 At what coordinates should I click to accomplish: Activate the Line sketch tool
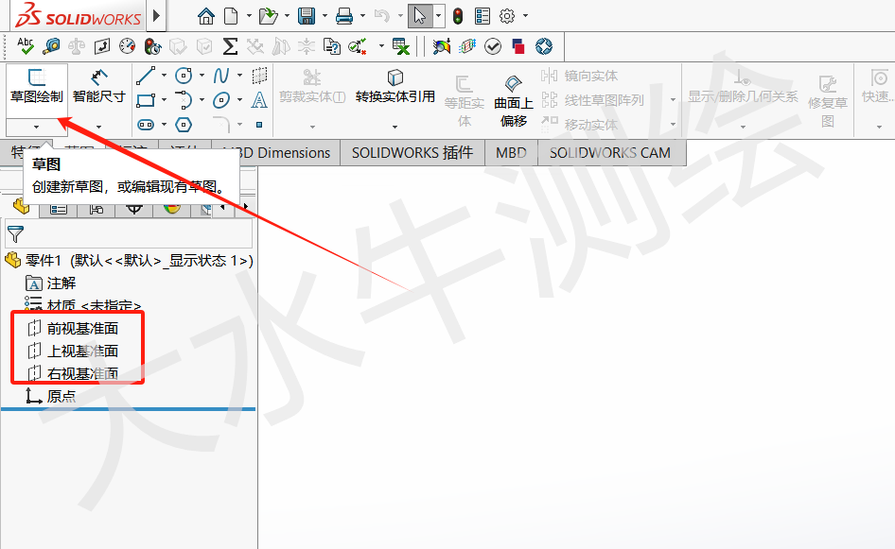pos(145,76)
